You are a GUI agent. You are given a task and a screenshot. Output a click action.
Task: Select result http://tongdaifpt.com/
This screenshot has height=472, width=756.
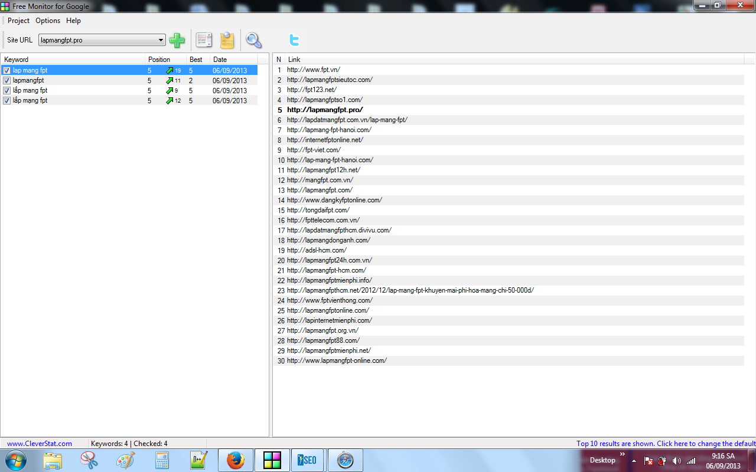point(318,210)
